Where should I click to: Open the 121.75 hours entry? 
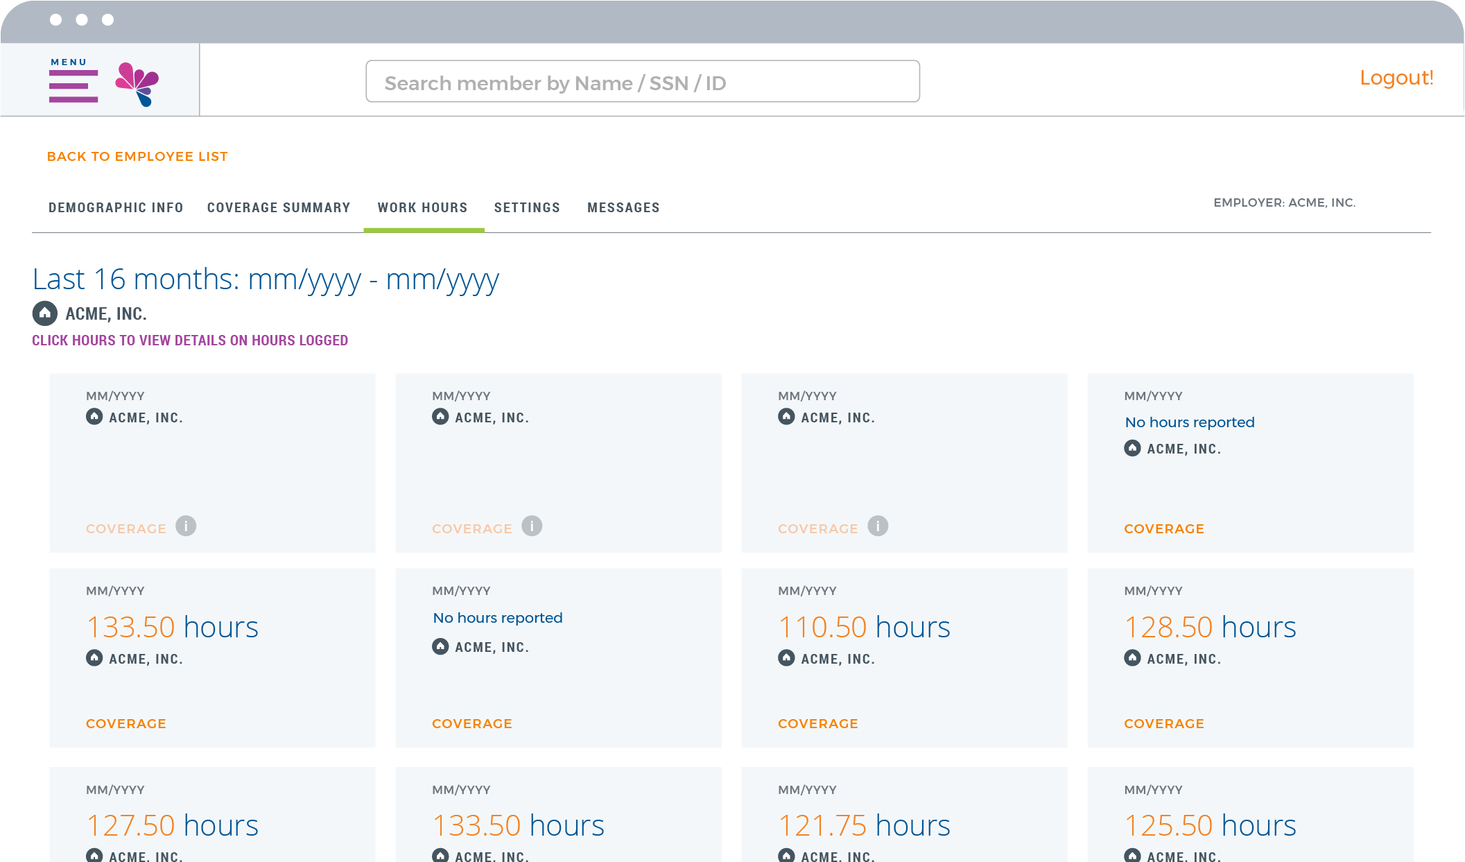(x=863, y=826)
